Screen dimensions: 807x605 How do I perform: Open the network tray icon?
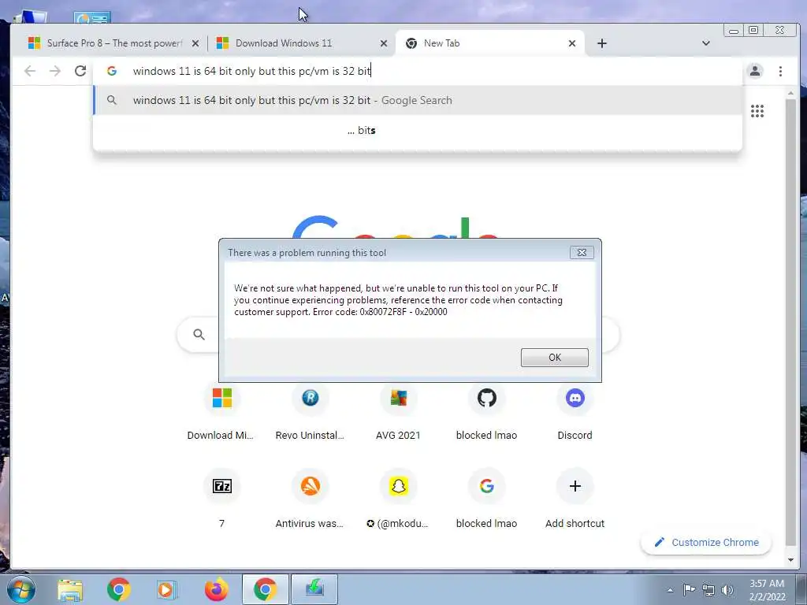[x=708, y=590]
